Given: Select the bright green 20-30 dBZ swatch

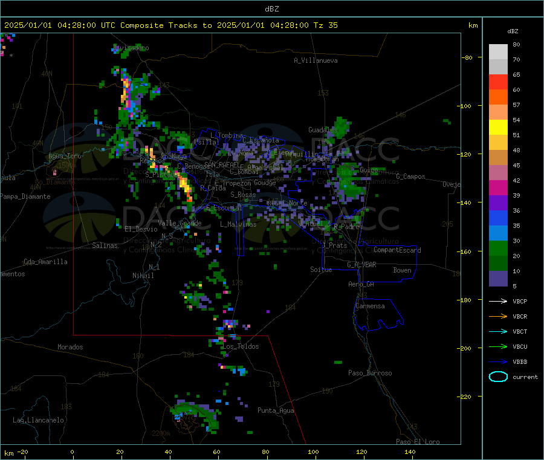Looking at the screenshot, I should pos(498,248).
